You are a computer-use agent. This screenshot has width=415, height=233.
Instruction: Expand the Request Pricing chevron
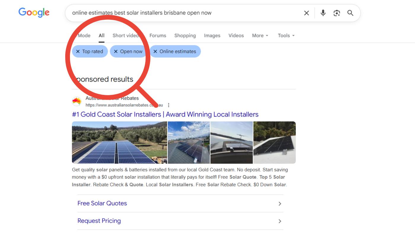(x=280, y=221)
